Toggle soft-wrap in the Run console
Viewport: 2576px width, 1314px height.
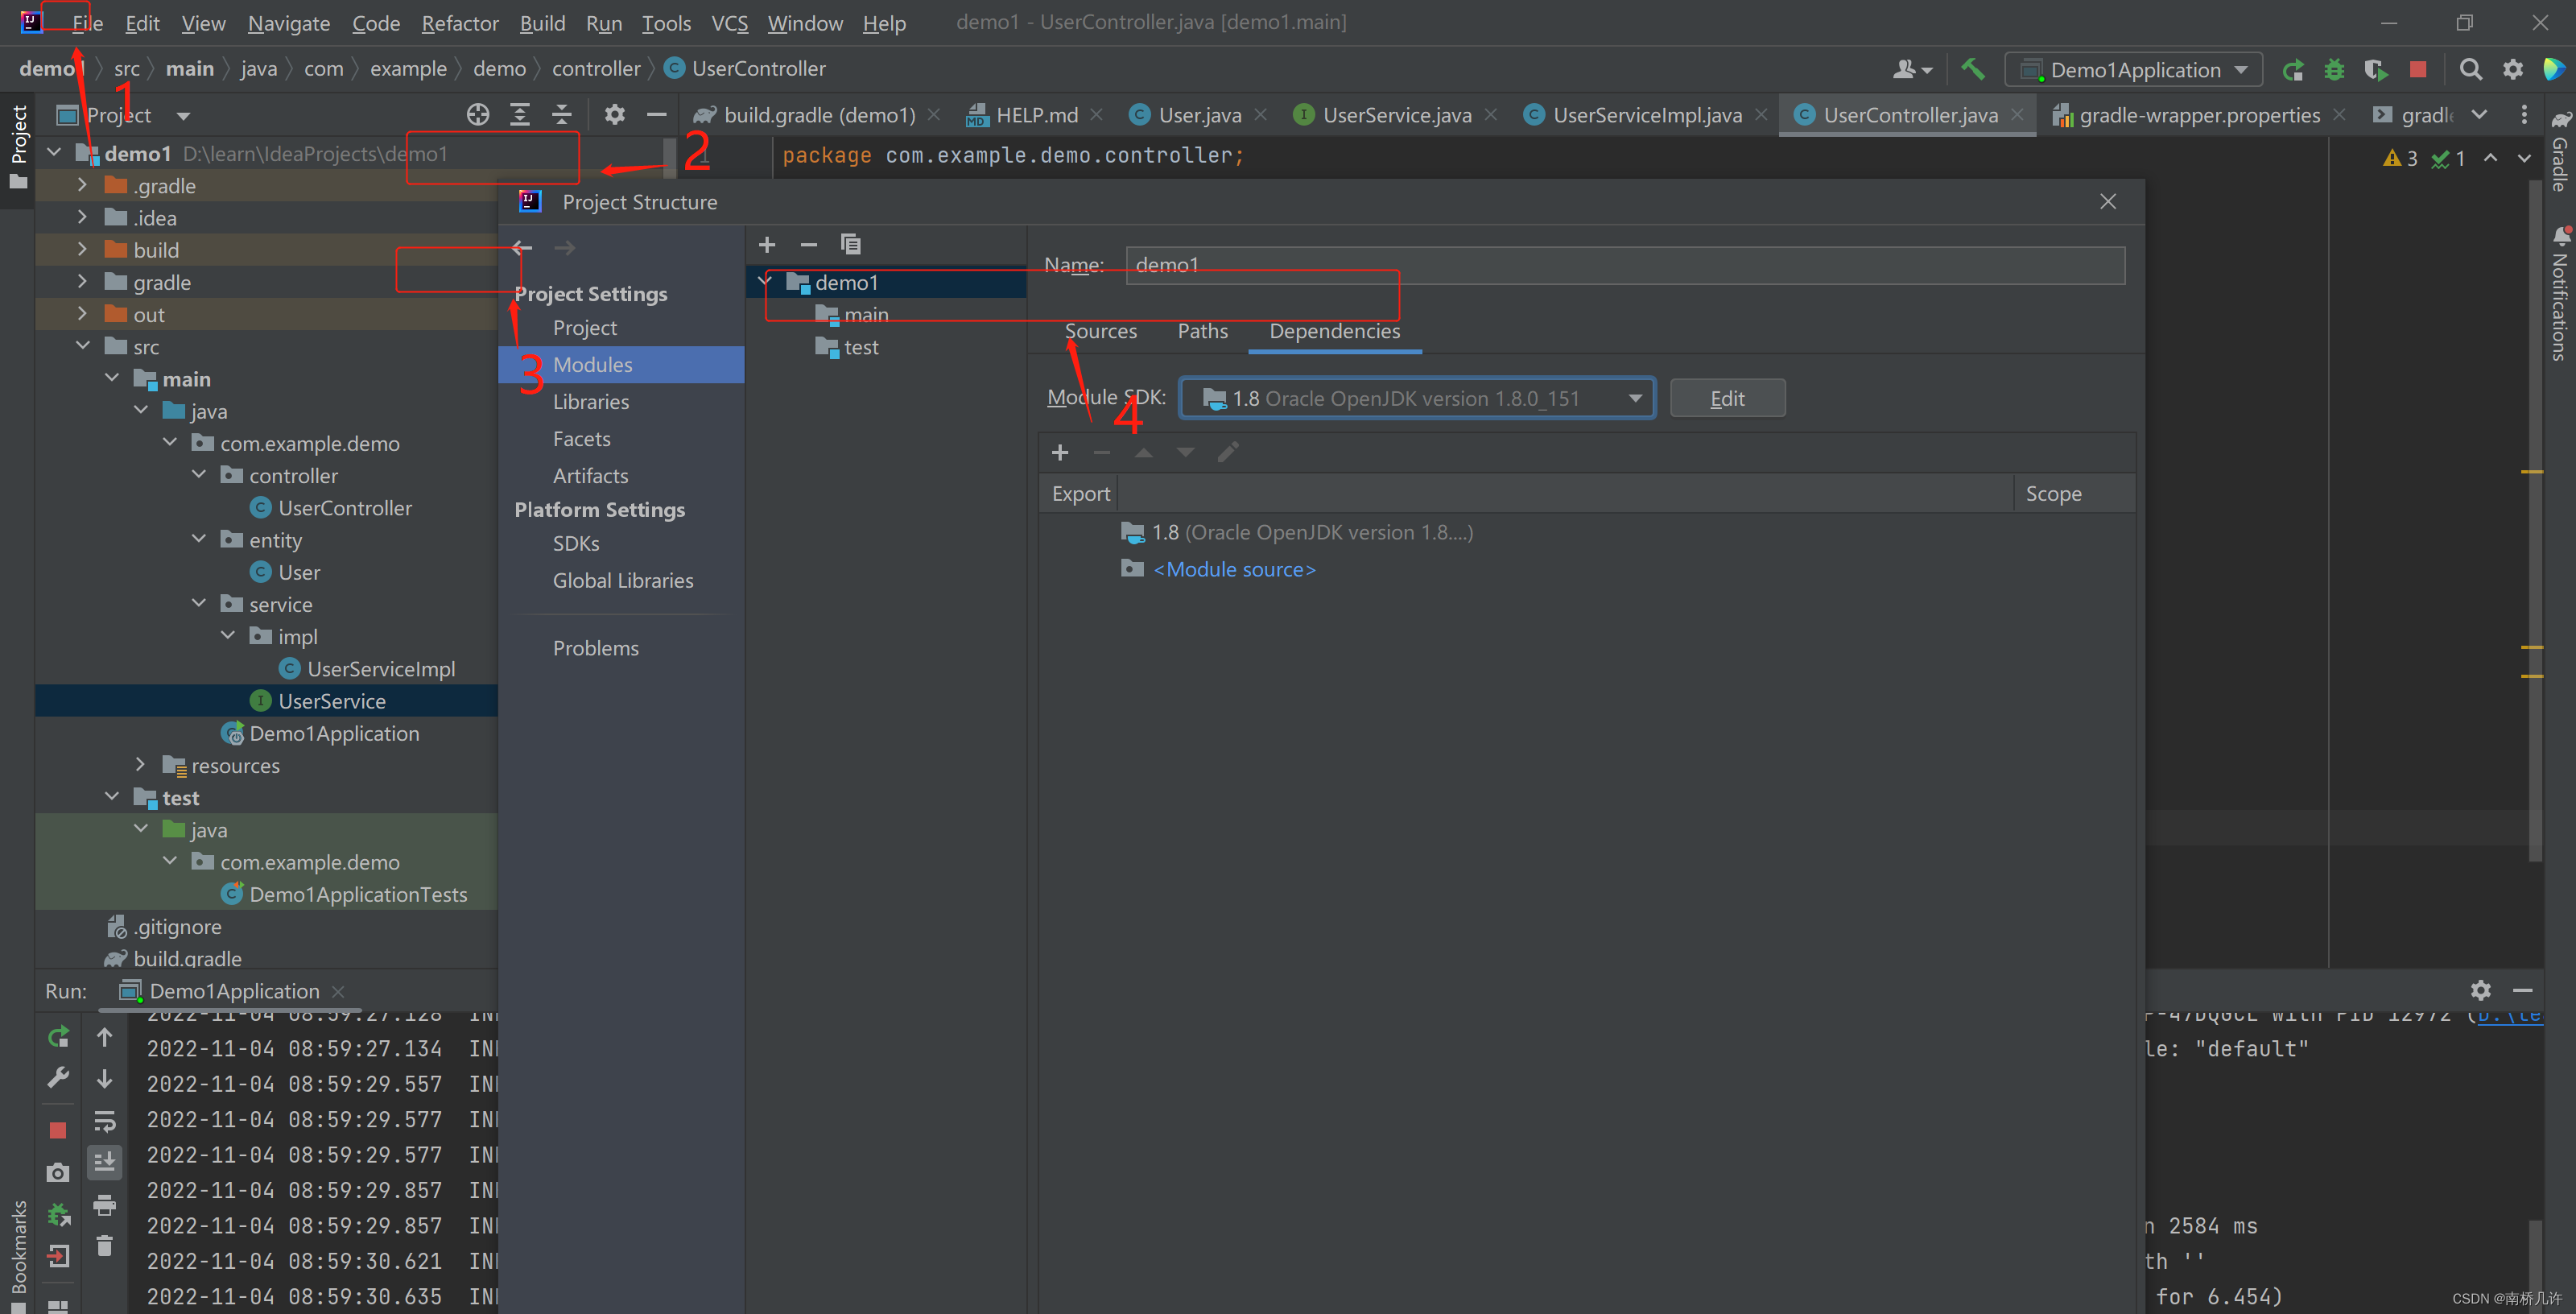pos(104,1121)
